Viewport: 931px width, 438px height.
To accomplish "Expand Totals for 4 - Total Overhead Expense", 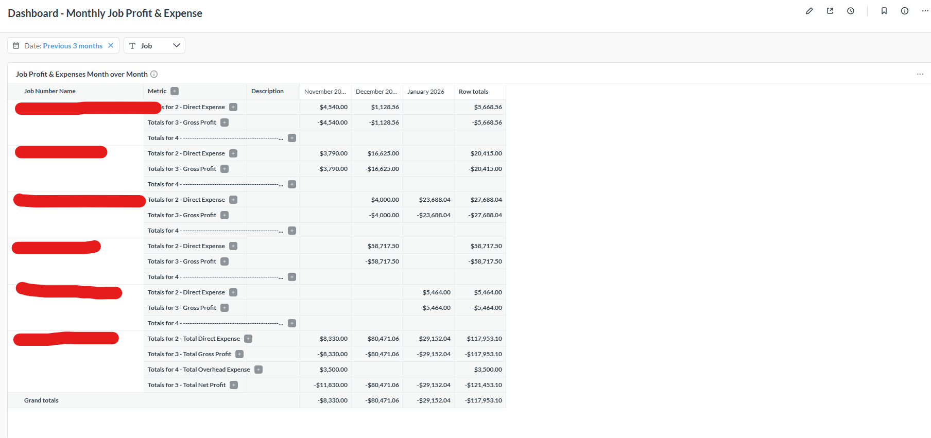I will pyautogui.click(x=258, y=370).
